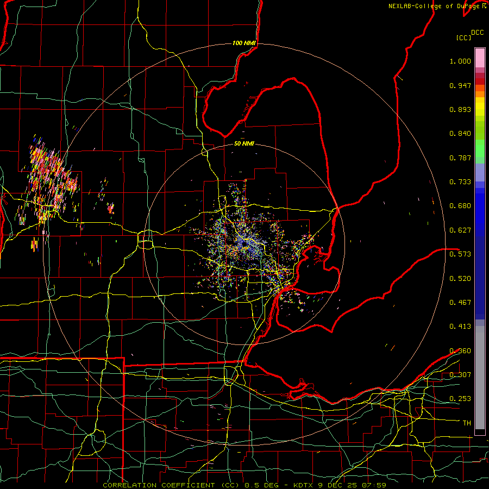Pick the pink segment of the color bar

[x=480, y=58]
